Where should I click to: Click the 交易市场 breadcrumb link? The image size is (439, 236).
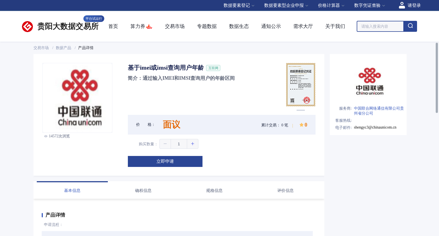tap(41, 48)
